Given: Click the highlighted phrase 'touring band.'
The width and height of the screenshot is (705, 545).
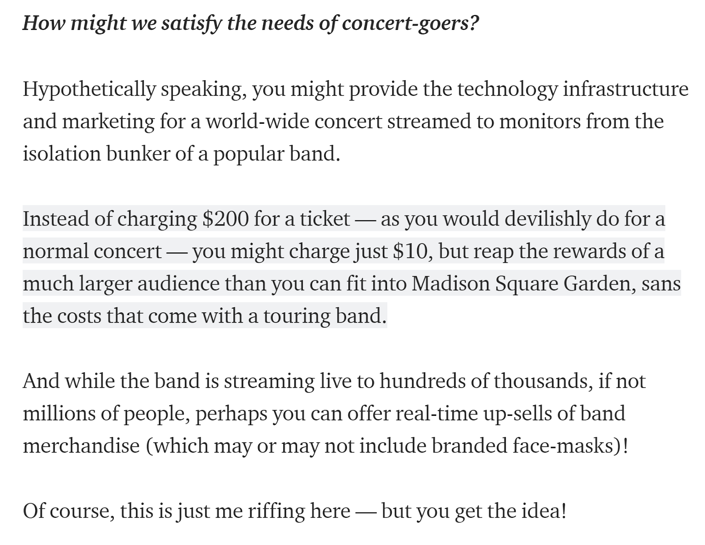Looking at the screenshot, I should click(325, 316).
